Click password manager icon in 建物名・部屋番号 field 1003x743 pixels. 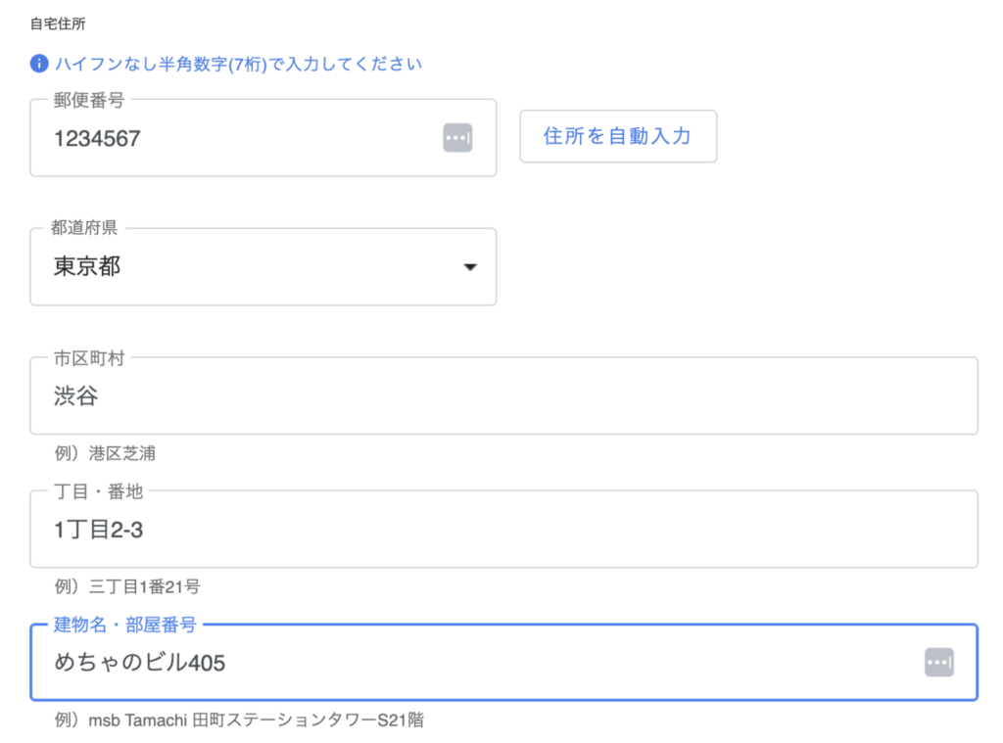[x=938, y=663]
